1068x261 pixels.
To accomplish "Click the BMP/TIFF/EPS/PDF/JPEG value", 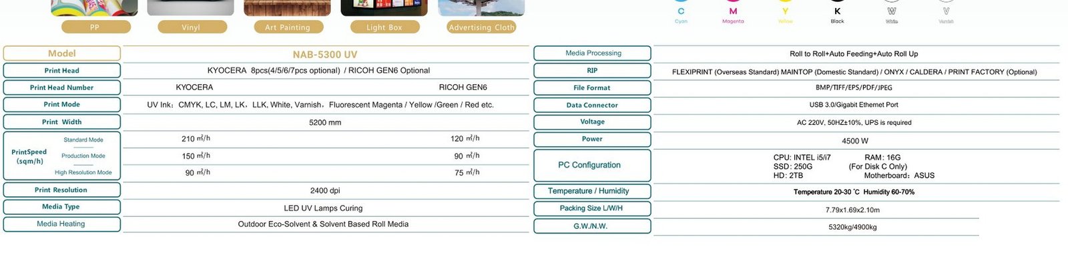I will (x=854, y=88).
